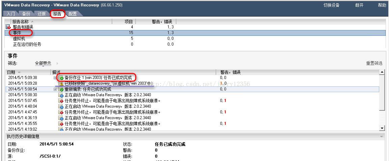Select the 正在运行的任务 report row
Image resolution: width=389 pixels, height=161 pixels.
point(195,44)
